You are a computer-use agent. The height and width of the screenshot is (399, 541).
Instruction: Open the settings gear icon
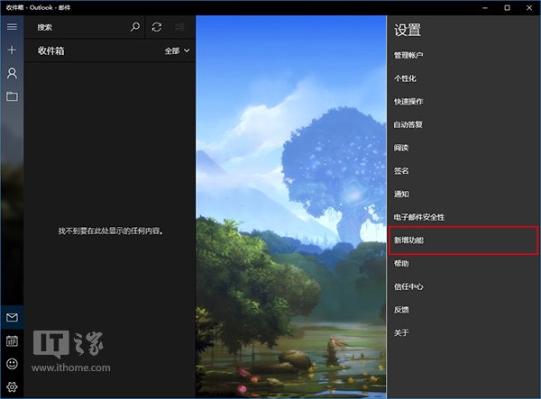coord(12,387)
